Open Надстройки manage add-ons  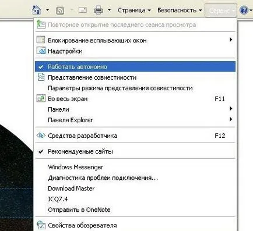click(135, 51)
